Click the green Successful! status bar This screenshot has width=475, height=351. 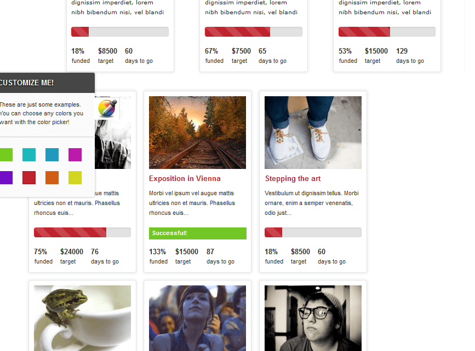pos(198,233)
